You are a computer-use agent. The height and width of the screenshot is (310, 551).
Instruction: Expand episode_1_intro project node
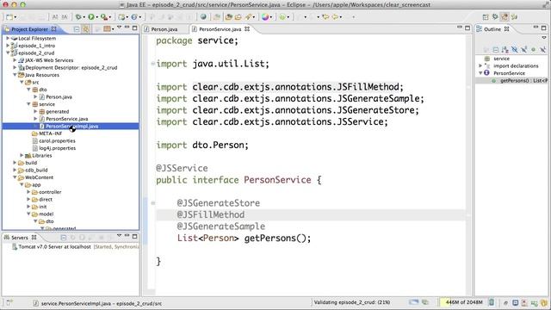tap(8, 46)
